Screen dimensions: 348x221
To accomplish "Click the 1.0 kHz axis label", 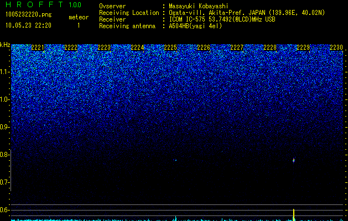I will tap(4, 99).
